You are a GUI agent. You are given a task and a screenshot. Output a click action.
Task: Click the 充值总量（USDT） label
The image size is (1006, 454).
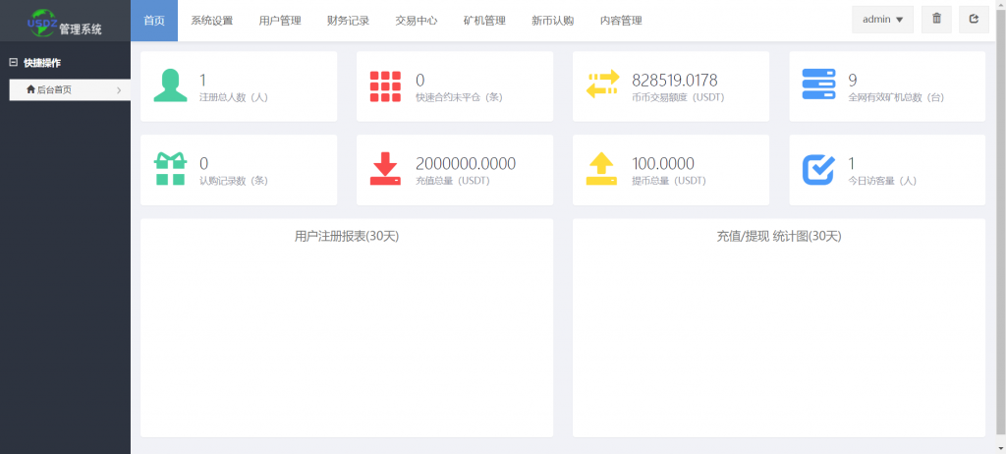453,181
